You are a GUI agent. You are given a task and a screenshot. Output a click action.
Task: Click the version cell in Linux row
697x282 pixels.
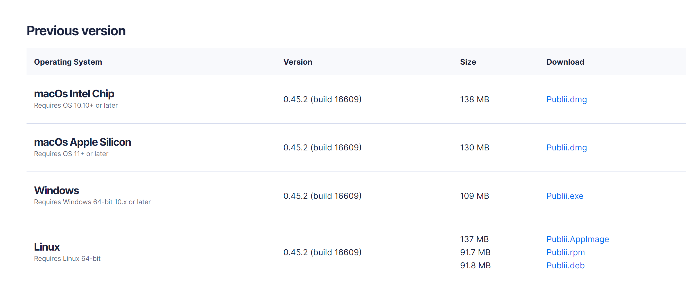[x=322, y=252]
